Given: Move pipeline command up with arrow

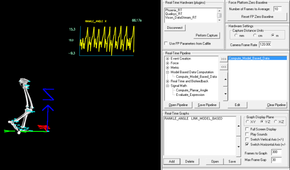Looking at the screenshot, I should tap(225, 79).
